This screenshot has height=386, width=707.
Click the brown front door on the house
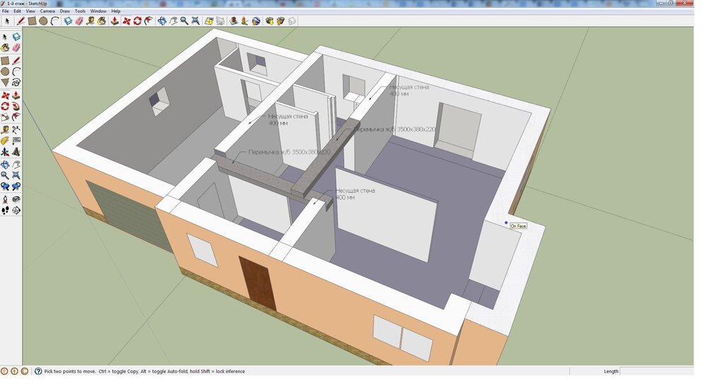257,283
